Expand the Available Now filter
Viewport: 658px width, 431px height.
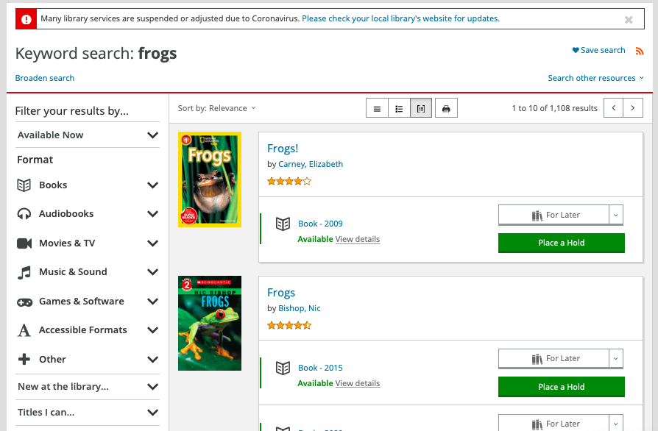click(x=88, y=135)
